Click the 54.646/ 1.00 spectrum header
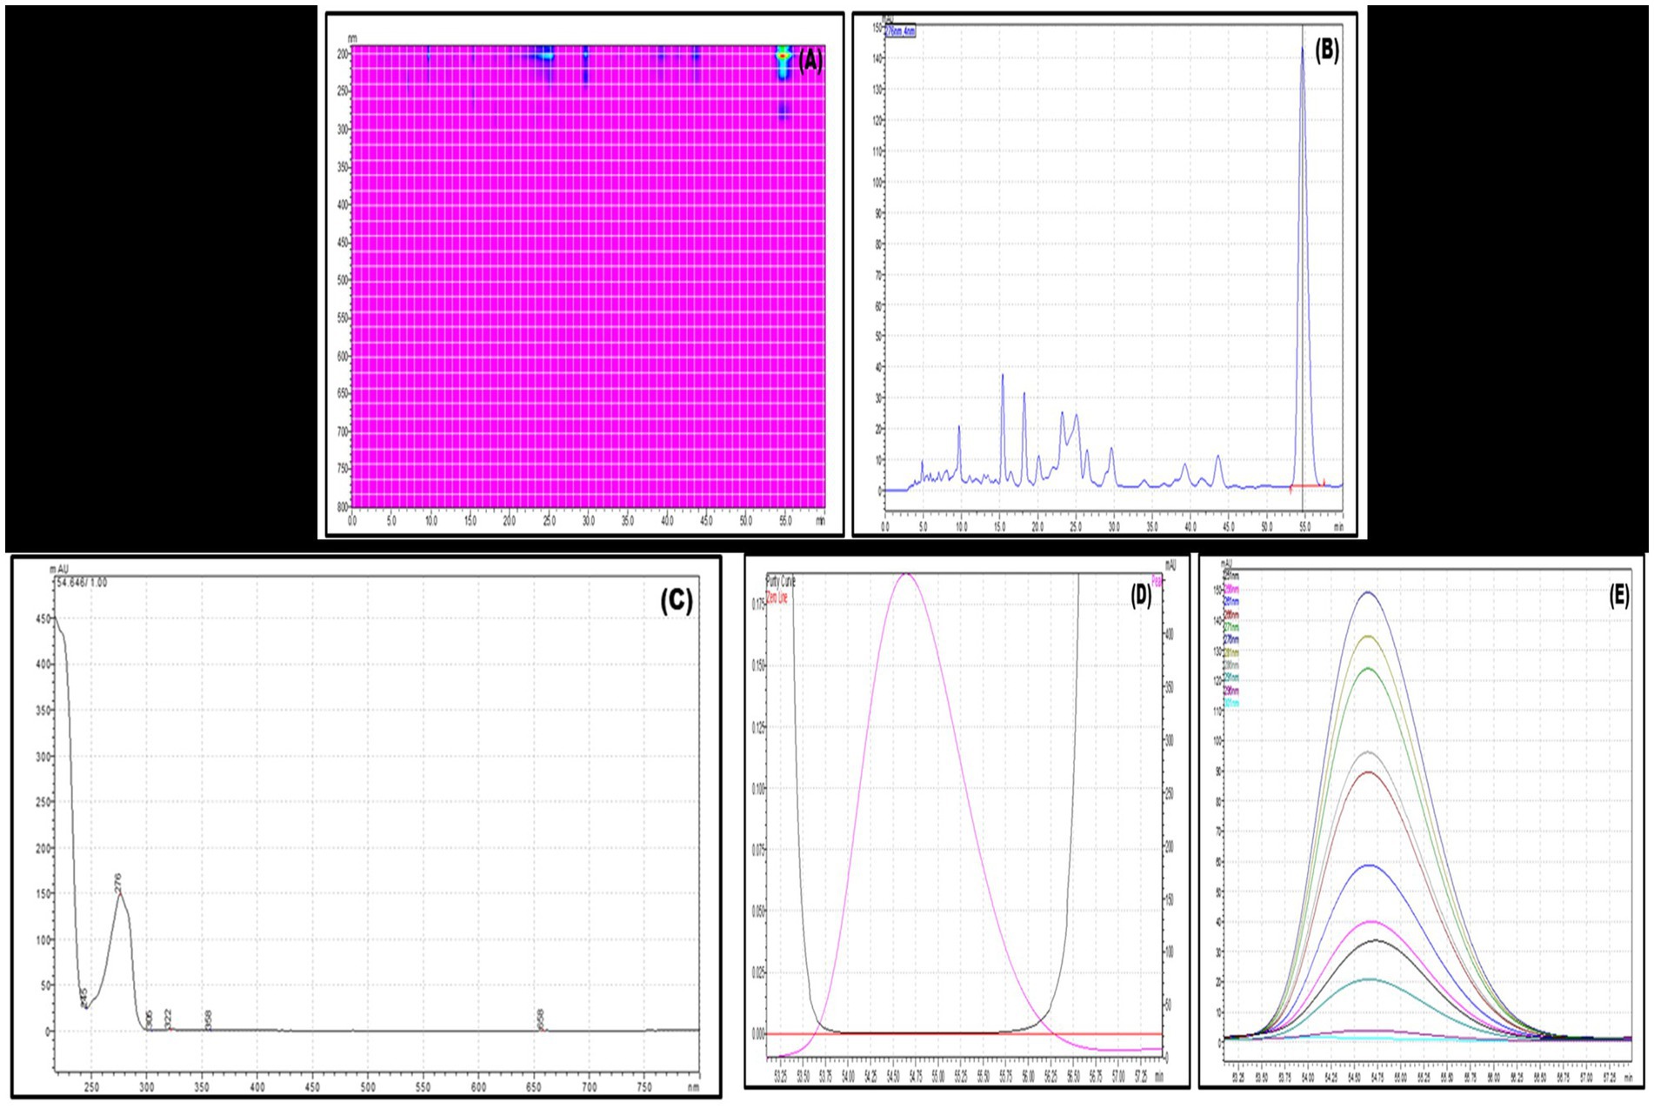 (x=82, y=582)
